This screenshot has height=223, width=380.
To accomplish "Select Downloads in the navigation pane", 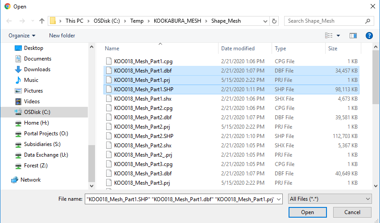I will (x=37, y=69).
